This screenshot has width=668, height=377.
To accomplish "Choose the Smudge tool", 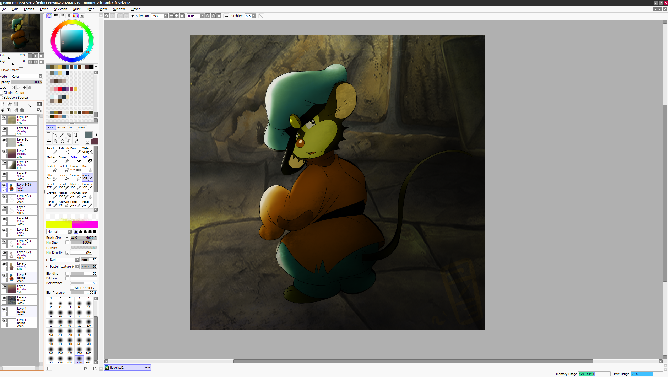I will point(75,177).
